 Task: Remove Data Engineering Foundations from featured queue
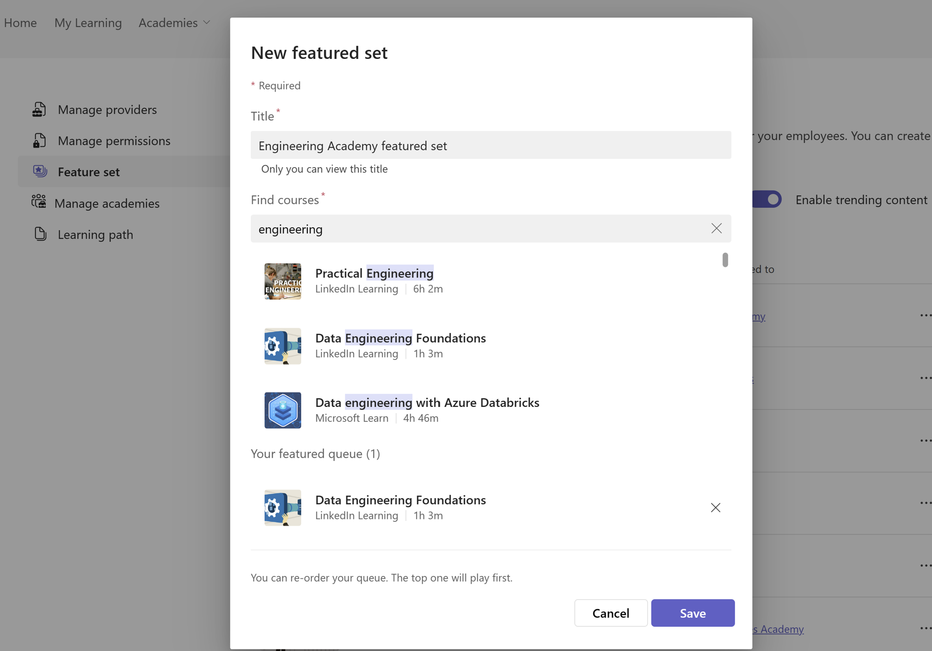[714, 507]
